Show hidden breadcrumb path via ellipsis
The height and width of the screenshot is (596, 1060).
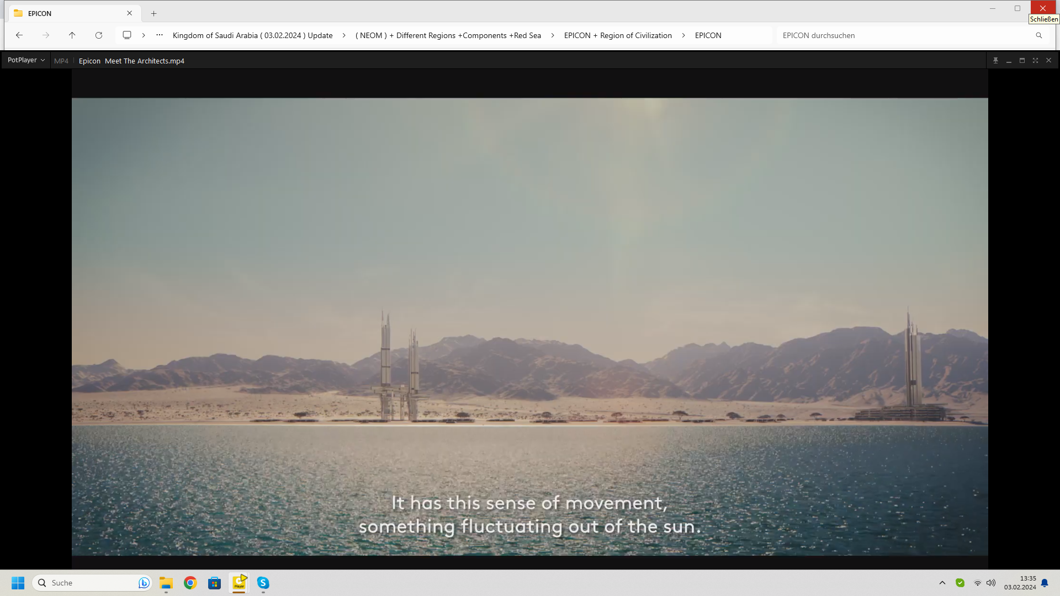(160, 35)
